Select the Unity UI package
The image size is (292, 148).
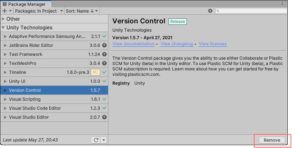point(54,81)
